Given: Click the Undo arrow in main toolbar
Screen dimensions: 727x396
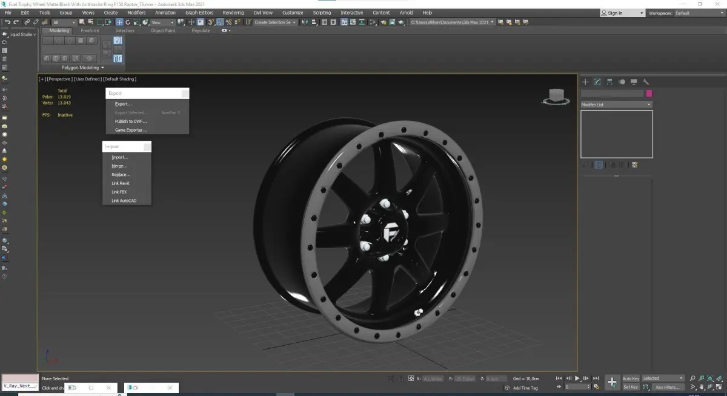Looking at the screenshot, I should 7,22.
